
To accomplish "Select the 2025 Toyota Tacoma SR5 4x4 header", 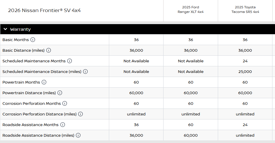I will [x=245, y=9].
